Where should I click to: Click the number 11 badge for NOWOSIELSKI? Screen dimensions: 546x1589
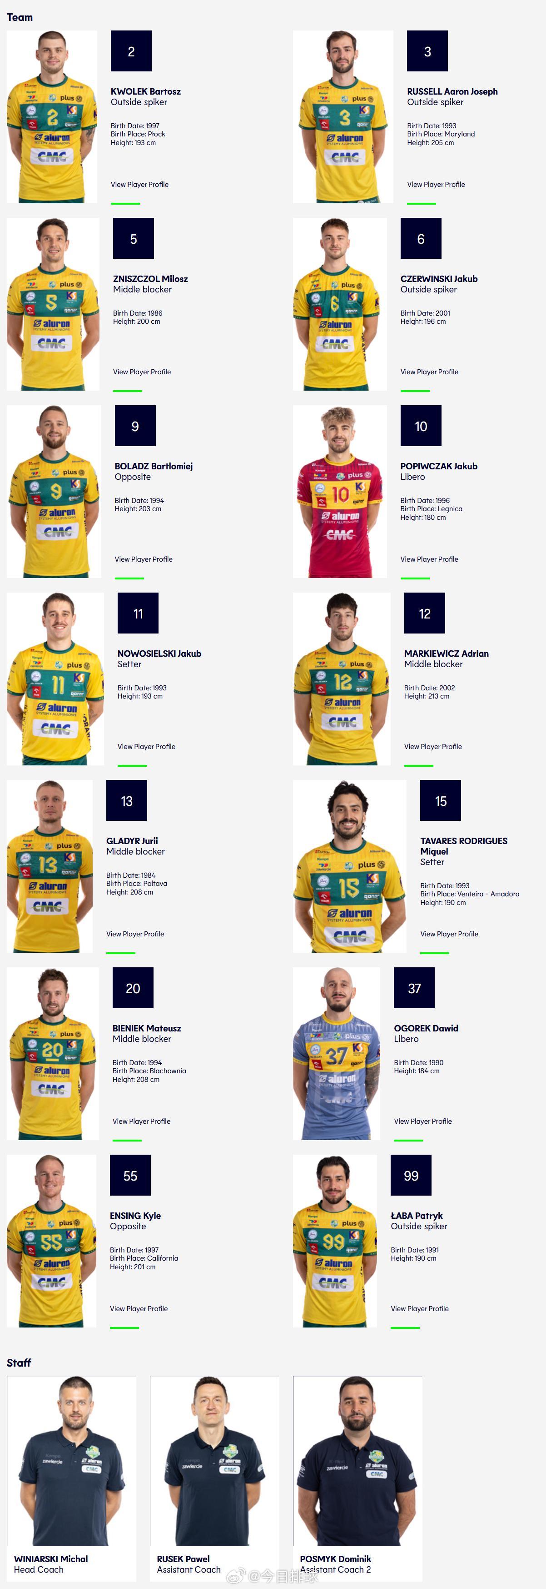point(138,614)
